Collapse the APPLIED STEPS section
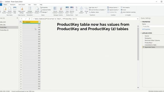 (141, 33)
